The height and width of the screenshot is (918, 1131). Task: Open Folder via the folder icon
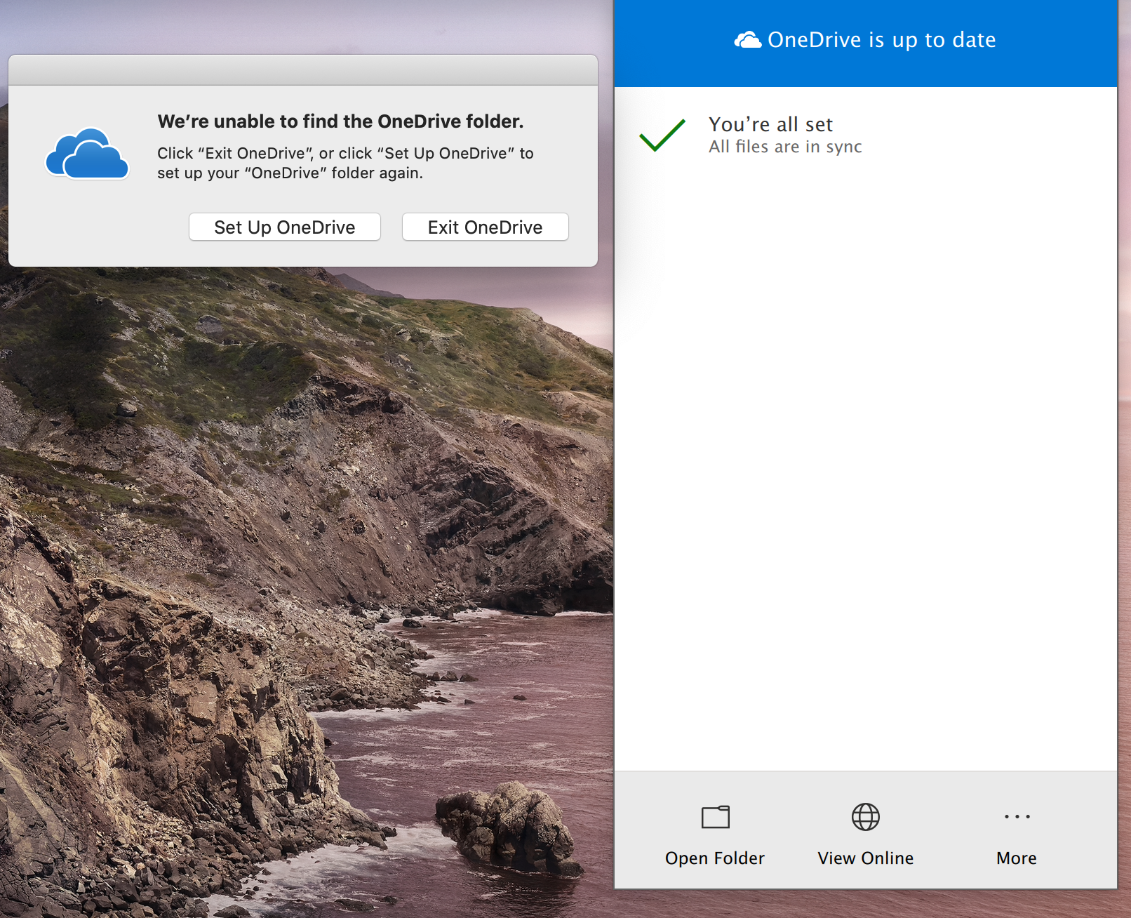pyautogui.click(x=716, y=817)
